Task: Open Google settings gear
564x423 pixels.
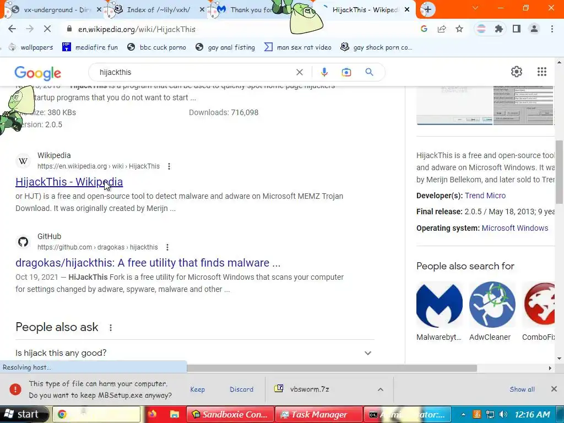Action: tap(517, 72)
